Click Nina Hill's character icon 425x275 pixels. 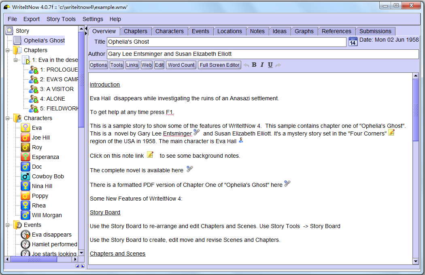click(x=25, y=186)
